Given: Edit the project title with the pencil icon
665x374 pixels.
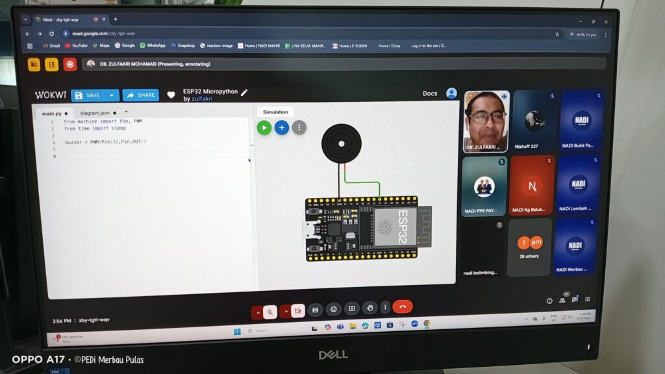Looking at the screenshot, I should 244,92.
